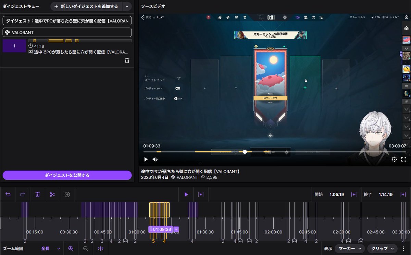Click the orange marker count 5
The width and height of the screenshot is (411, 255).
[x=153, y=241]
